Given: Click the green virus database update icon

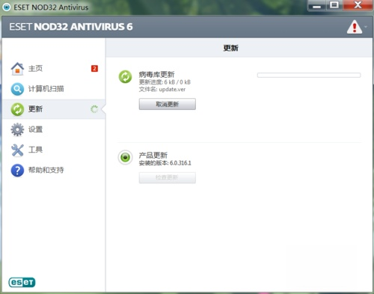Looking at the screenshot, I should pyautogui.click(x=125, y=76).
